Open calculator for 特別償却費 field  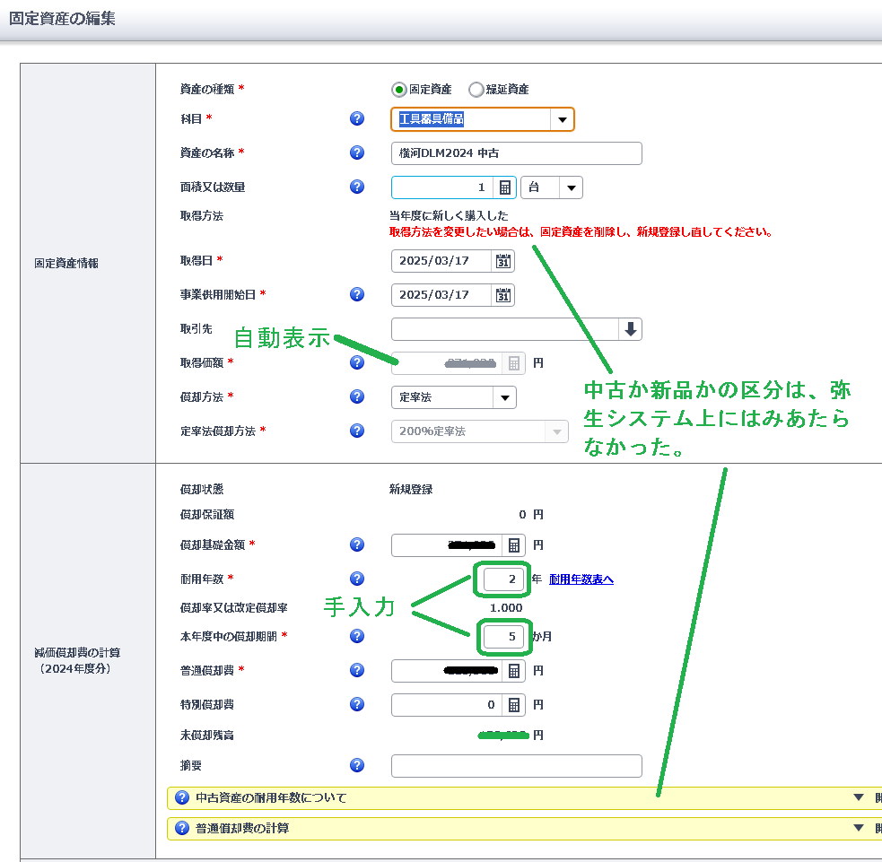pos(514,705)
